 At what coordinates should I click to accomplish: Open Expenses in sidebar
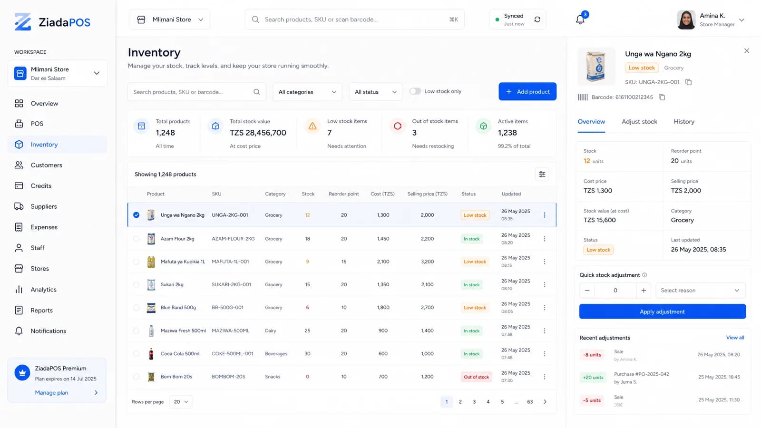tap(57, 227)
